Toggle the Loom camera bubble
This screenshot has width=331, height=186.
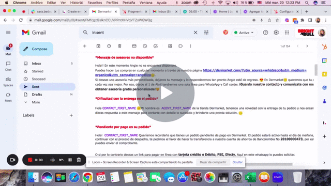(x=12, y=160)
